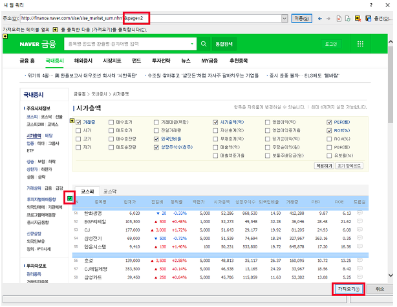Click the NAVER 금융 logo

tap(38, 44)
